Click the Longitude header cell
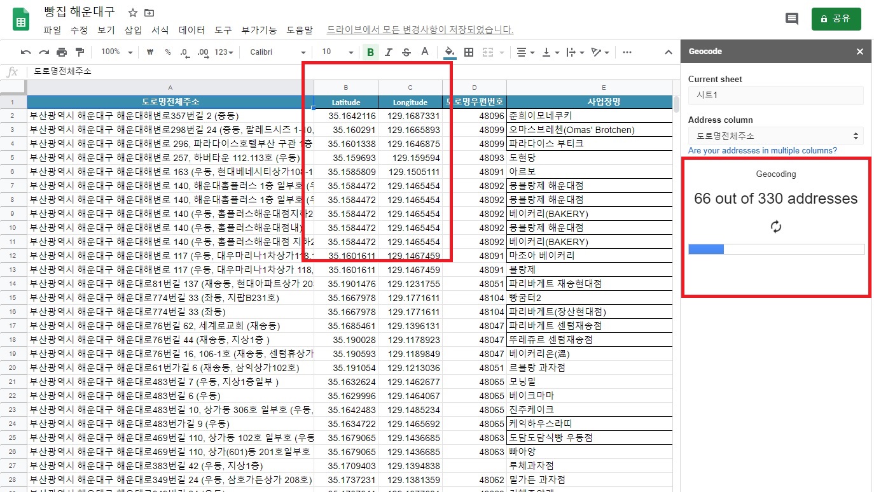 click(410, 102)
